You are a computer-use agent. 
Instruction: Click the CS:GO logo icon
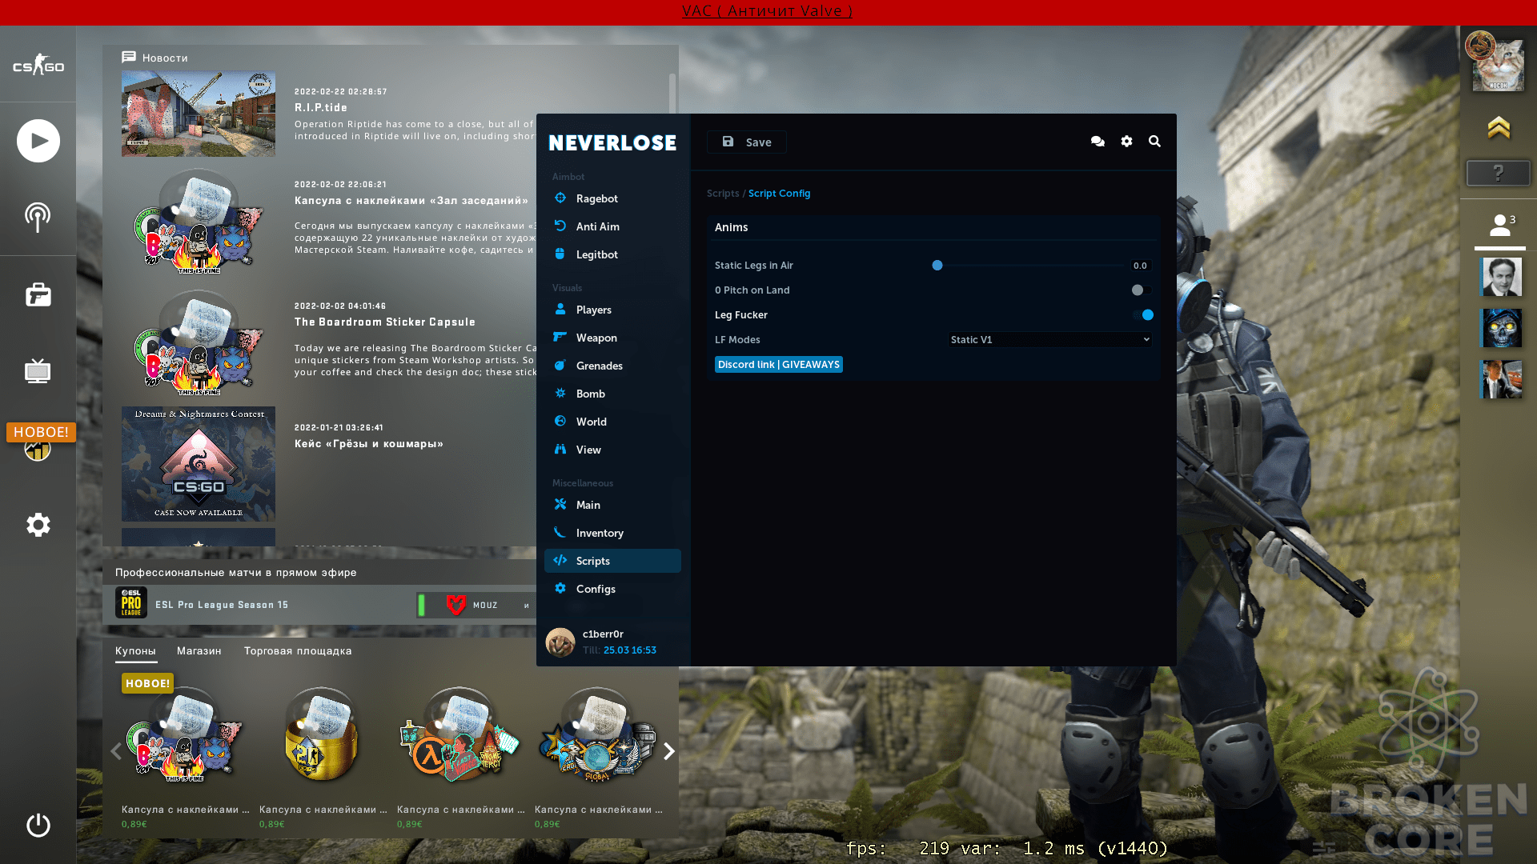[x=38, y=65]
